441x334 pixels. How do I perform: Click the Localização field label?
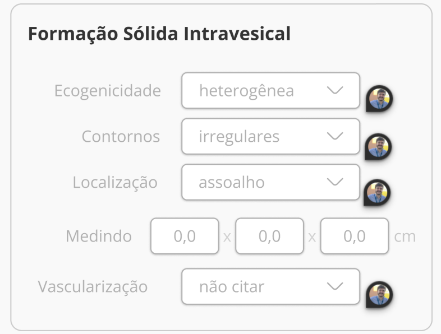click(115, 183)
